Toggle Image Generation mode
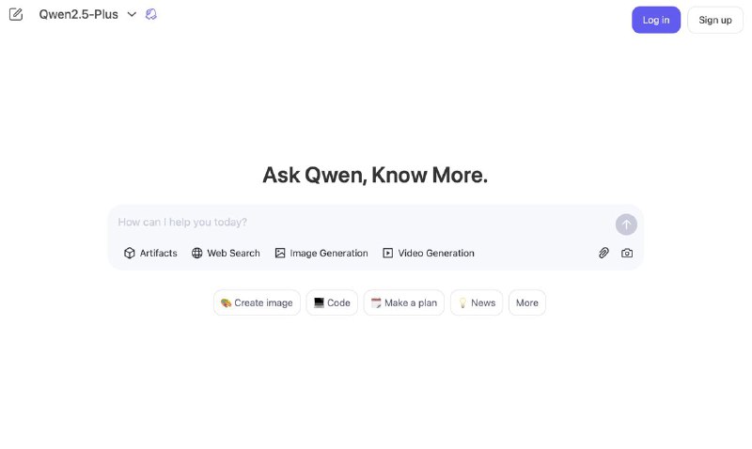This screenshot has width=752, height=449. [x=321, y=253]
